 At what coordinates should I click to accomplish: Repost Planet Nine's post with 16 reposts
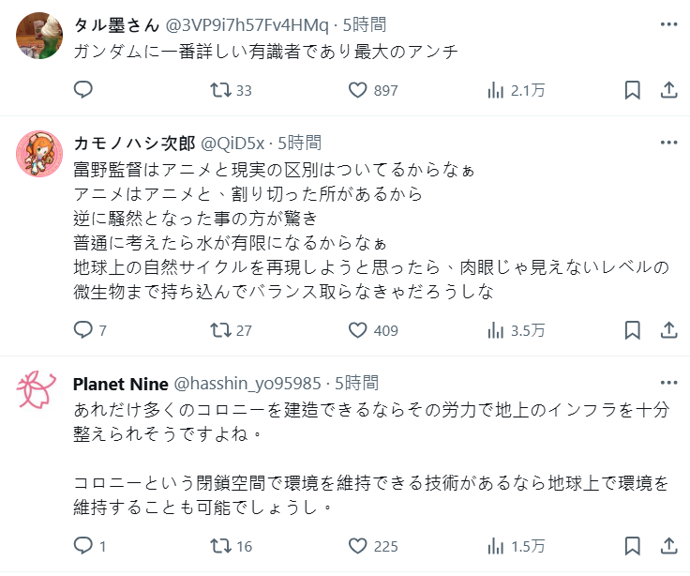[220, 546]
